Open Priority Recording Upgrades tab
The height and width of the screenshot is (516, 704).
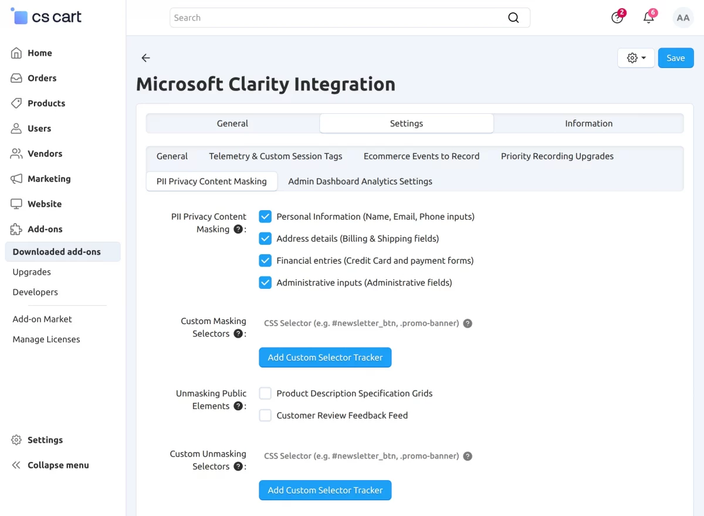point(557,156)
